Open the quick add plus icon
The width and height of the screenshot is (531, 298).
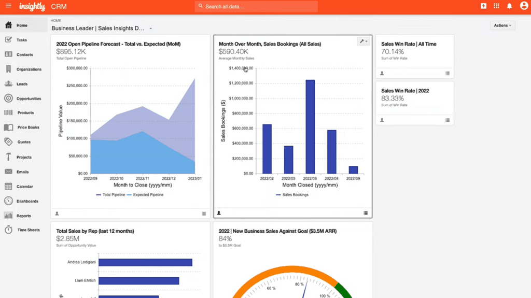pos(484,6)
